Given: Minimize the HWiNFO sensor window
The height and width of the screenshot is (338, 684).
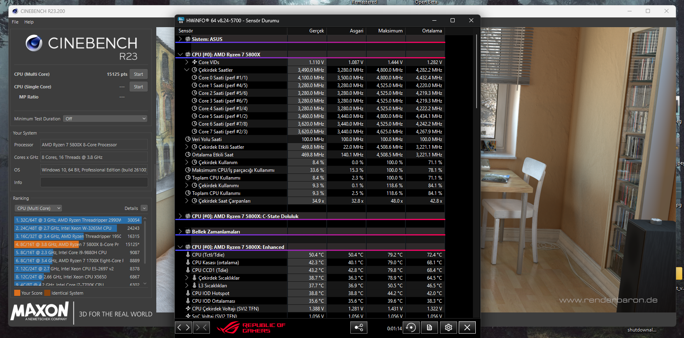Looking at the screenshot, I should click(434, 20).
